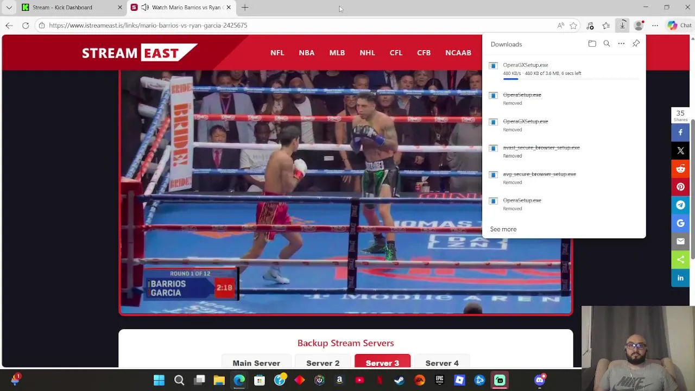Open the NFL menu item

[277, 53]
